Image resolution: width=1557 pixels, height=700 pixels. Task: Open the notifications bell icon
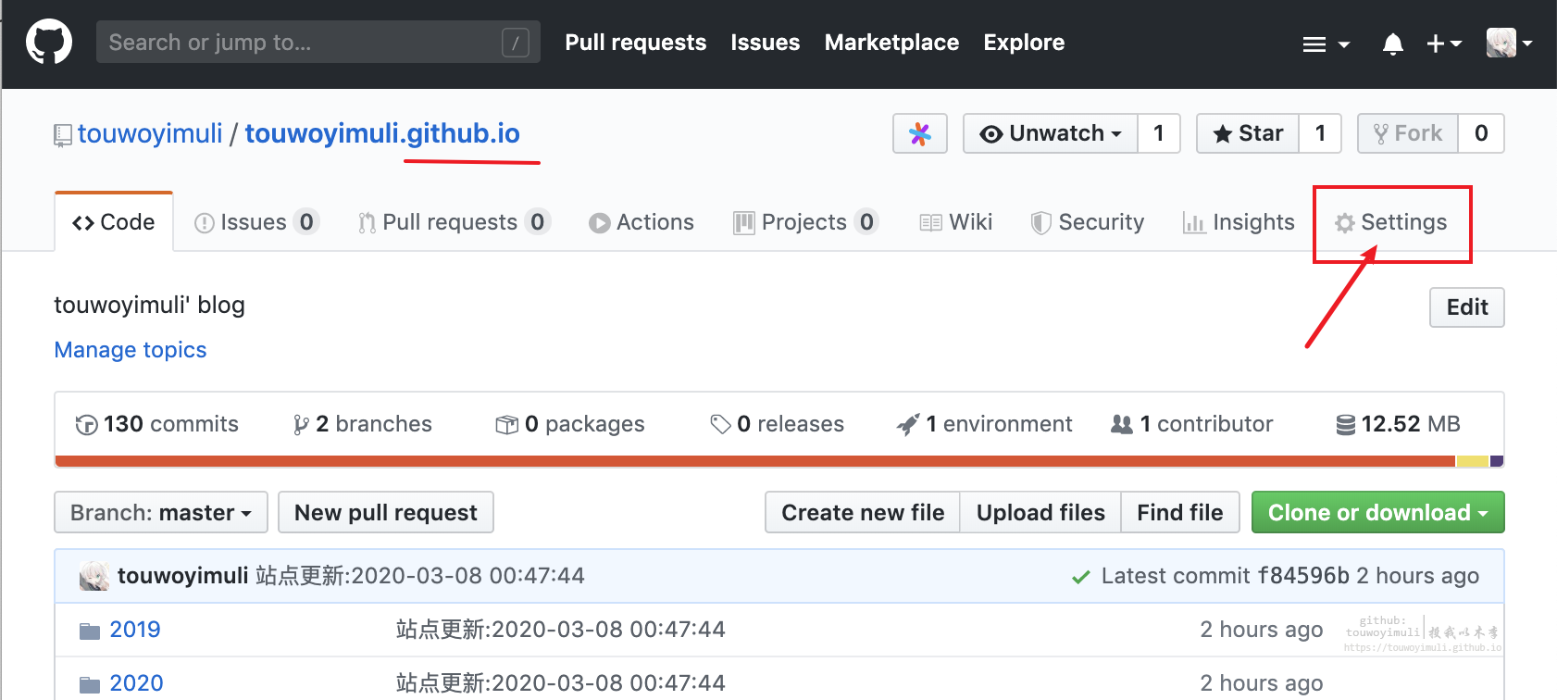(x=1392, y=44)
